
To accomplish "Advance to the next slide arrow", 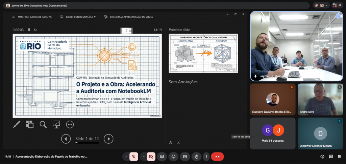I will 108,138.
